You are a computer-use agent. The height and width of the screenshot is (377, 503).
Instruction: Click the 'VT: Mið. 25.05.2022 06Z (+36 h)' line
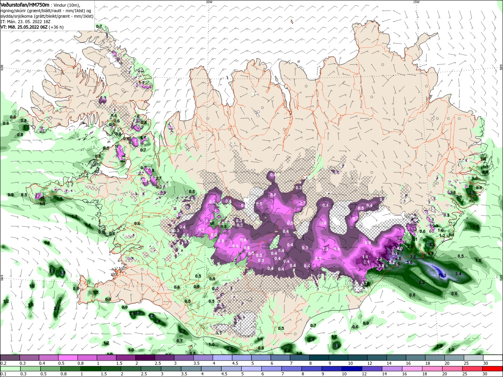pyautogui.click(x=32, y=27)
